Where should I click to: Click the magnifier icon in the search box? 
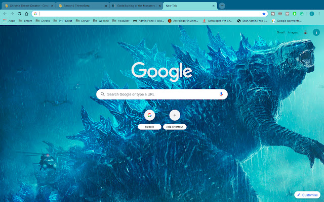tap(102, 94)
